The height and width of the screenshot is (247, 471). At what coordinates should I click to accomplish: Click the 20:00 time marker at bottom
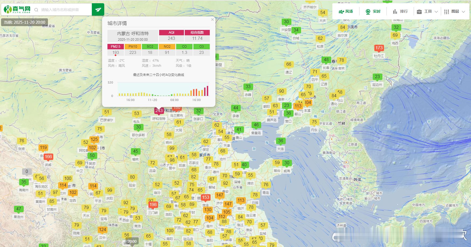(x=132, y=241)
